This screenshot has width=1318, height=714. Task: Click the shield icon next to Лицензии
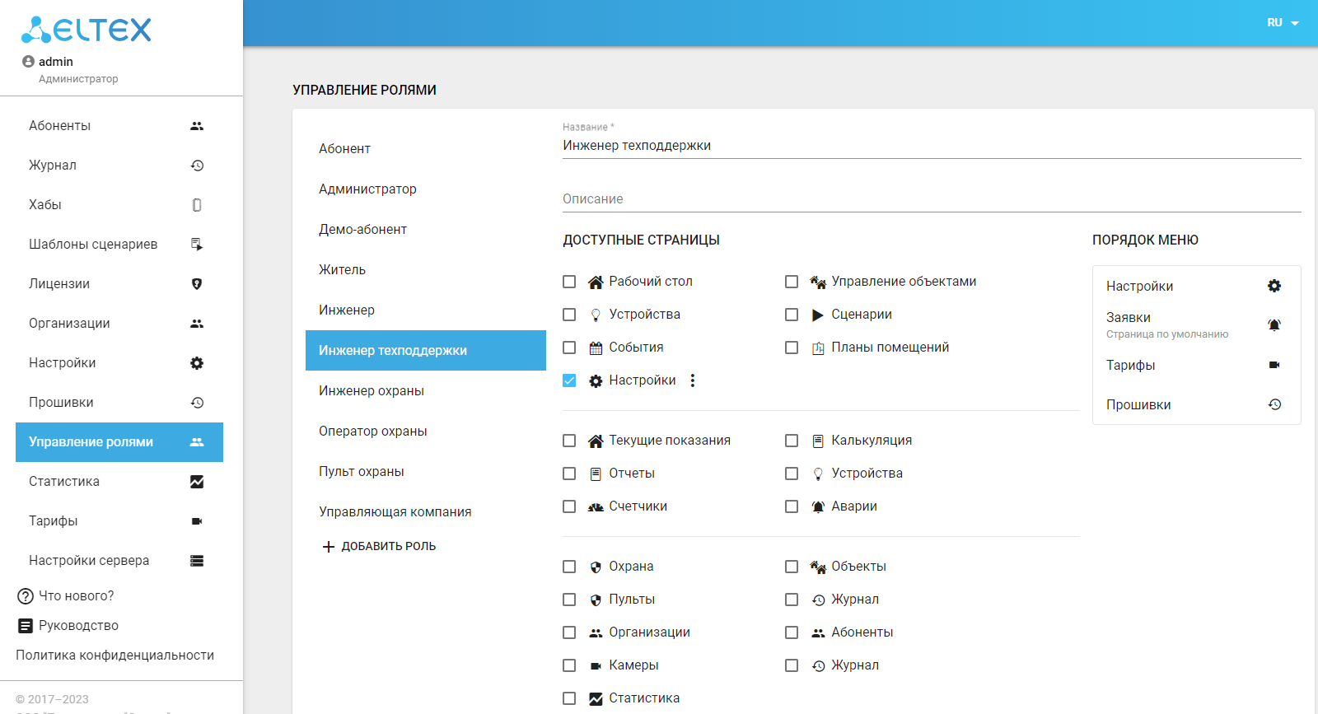(x=197, y=284)
